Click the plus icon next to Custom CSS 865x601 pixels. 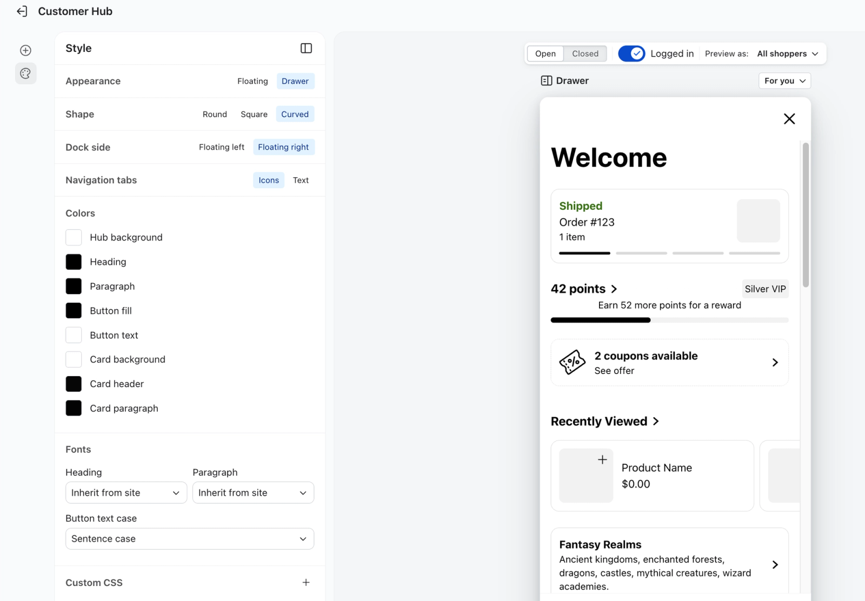(x=306, y=582)
